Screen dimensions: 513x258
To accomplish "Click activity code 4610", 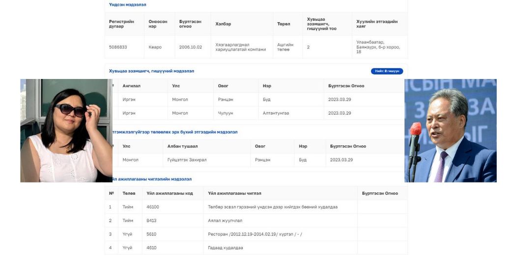I will (x=151, y=248).
